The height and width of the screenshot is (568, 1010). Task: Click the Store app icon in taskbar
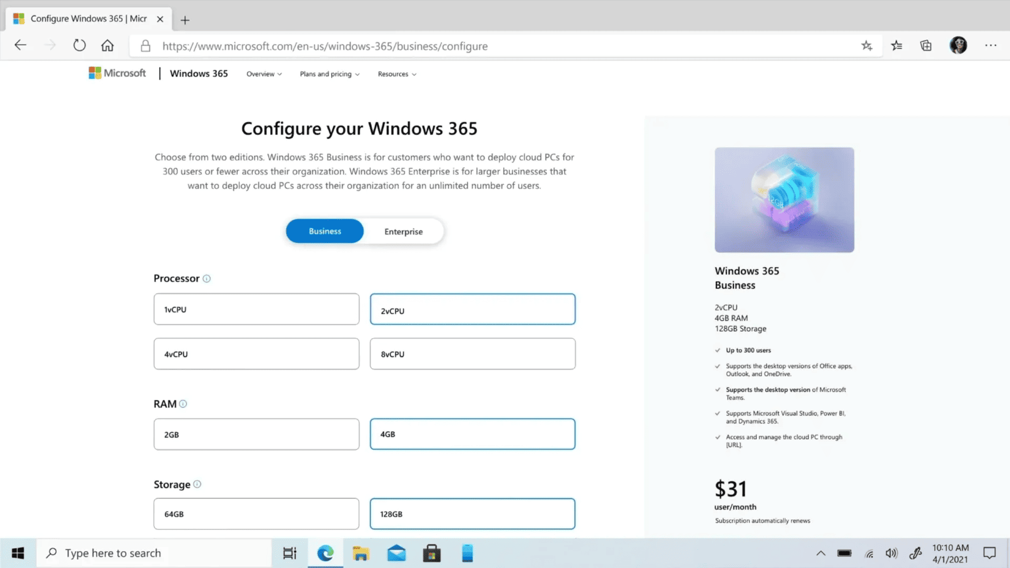431,553
